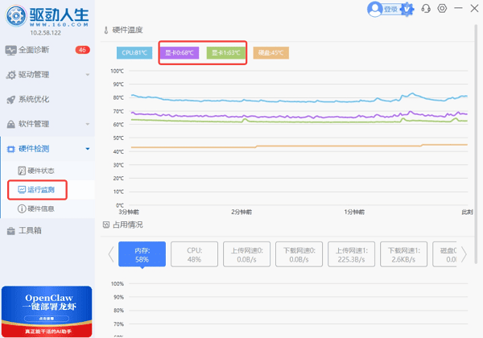Viewport: 483px width, 338px height.
Task: Open the 软件管理 menu
Action: pyautogui.click(x=47, y=124)
